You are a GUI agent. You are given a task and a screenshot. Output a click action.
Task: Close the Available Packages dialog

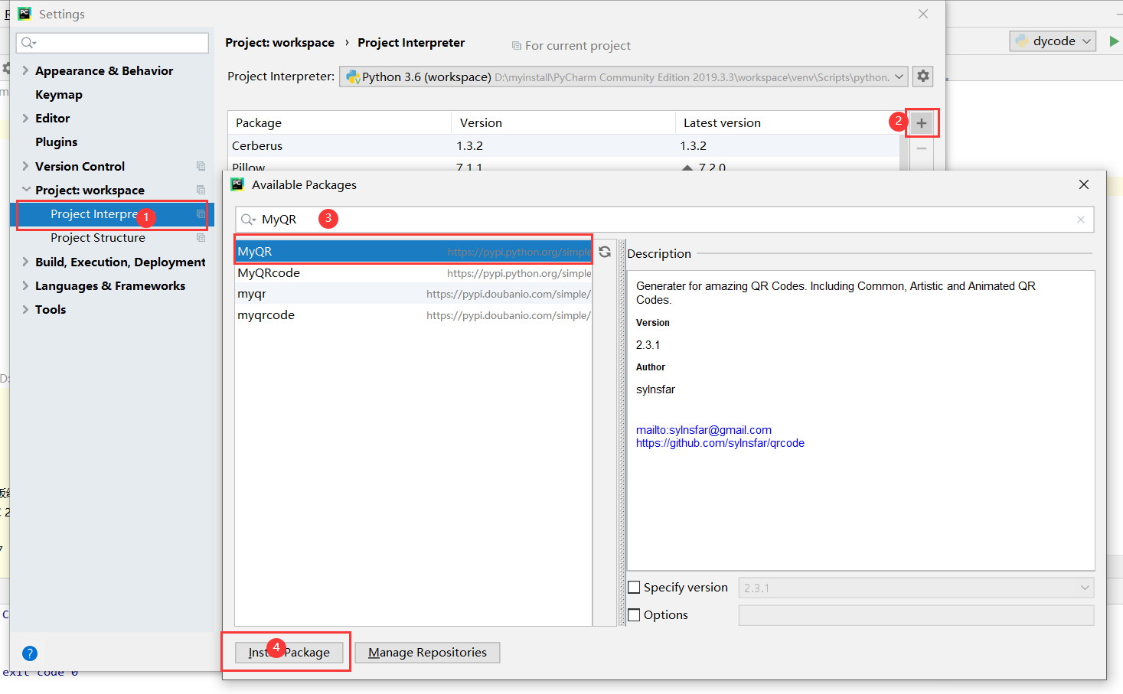pyautogui.click(x=1084, y=184)
